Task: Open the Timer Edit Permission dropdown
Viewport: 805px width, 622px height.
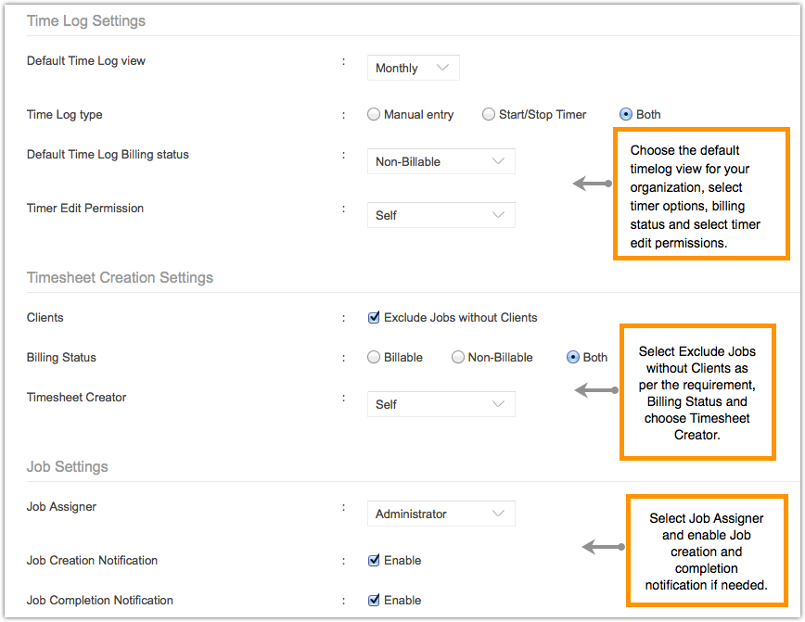Action: 441,215
